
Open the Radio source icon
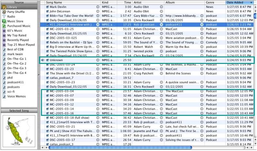point(4,16)
